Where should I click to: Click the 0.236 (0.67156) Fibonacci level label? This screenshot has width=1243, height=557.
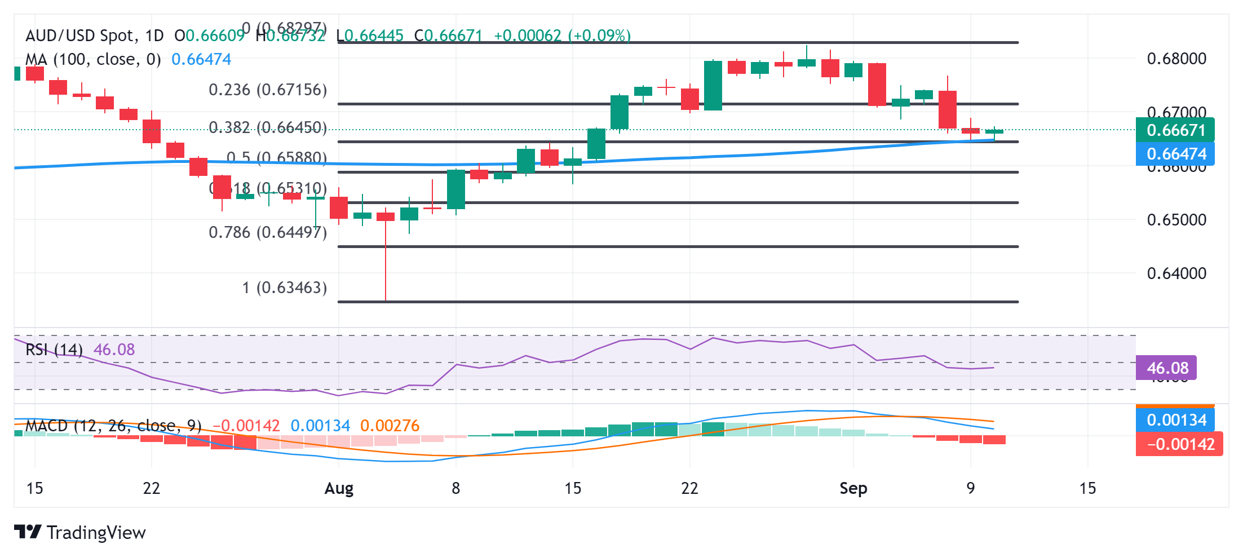click(x=268, y=90)
